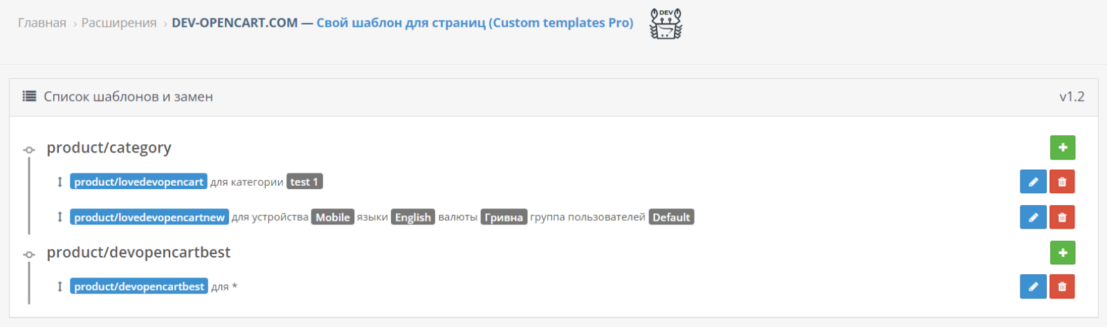Click the группа пользователей text
The height and width of the screenshot is (328, 1107).
click(x=588, y=218)
